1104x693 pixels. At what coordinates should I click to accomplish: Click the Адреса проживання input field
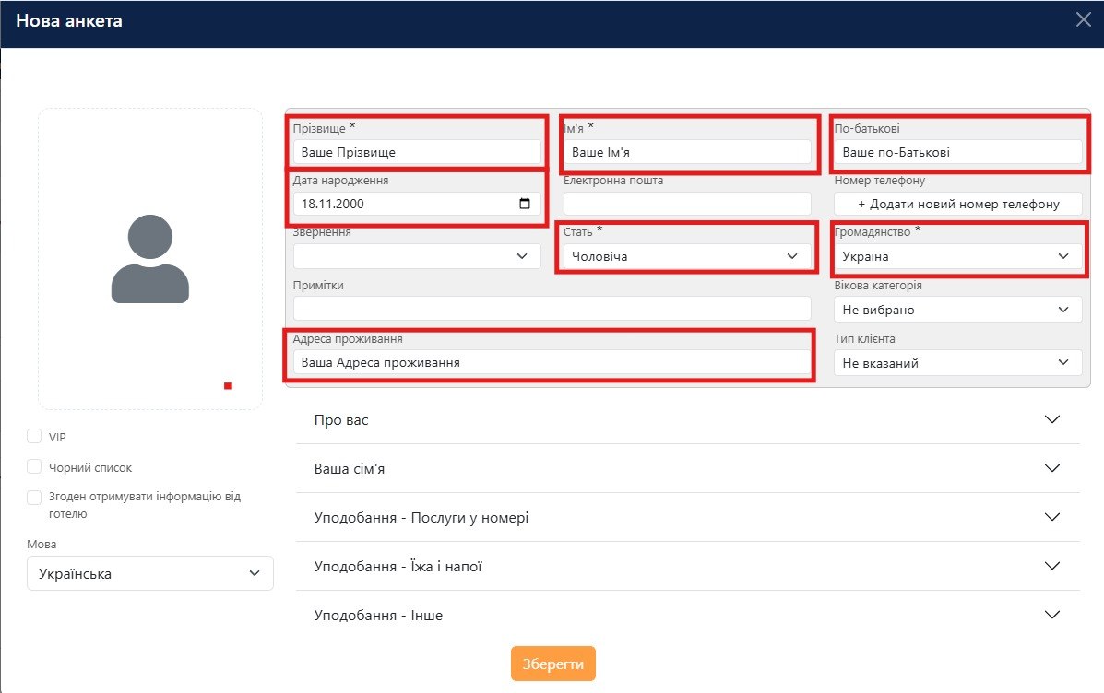coord(552,362)
